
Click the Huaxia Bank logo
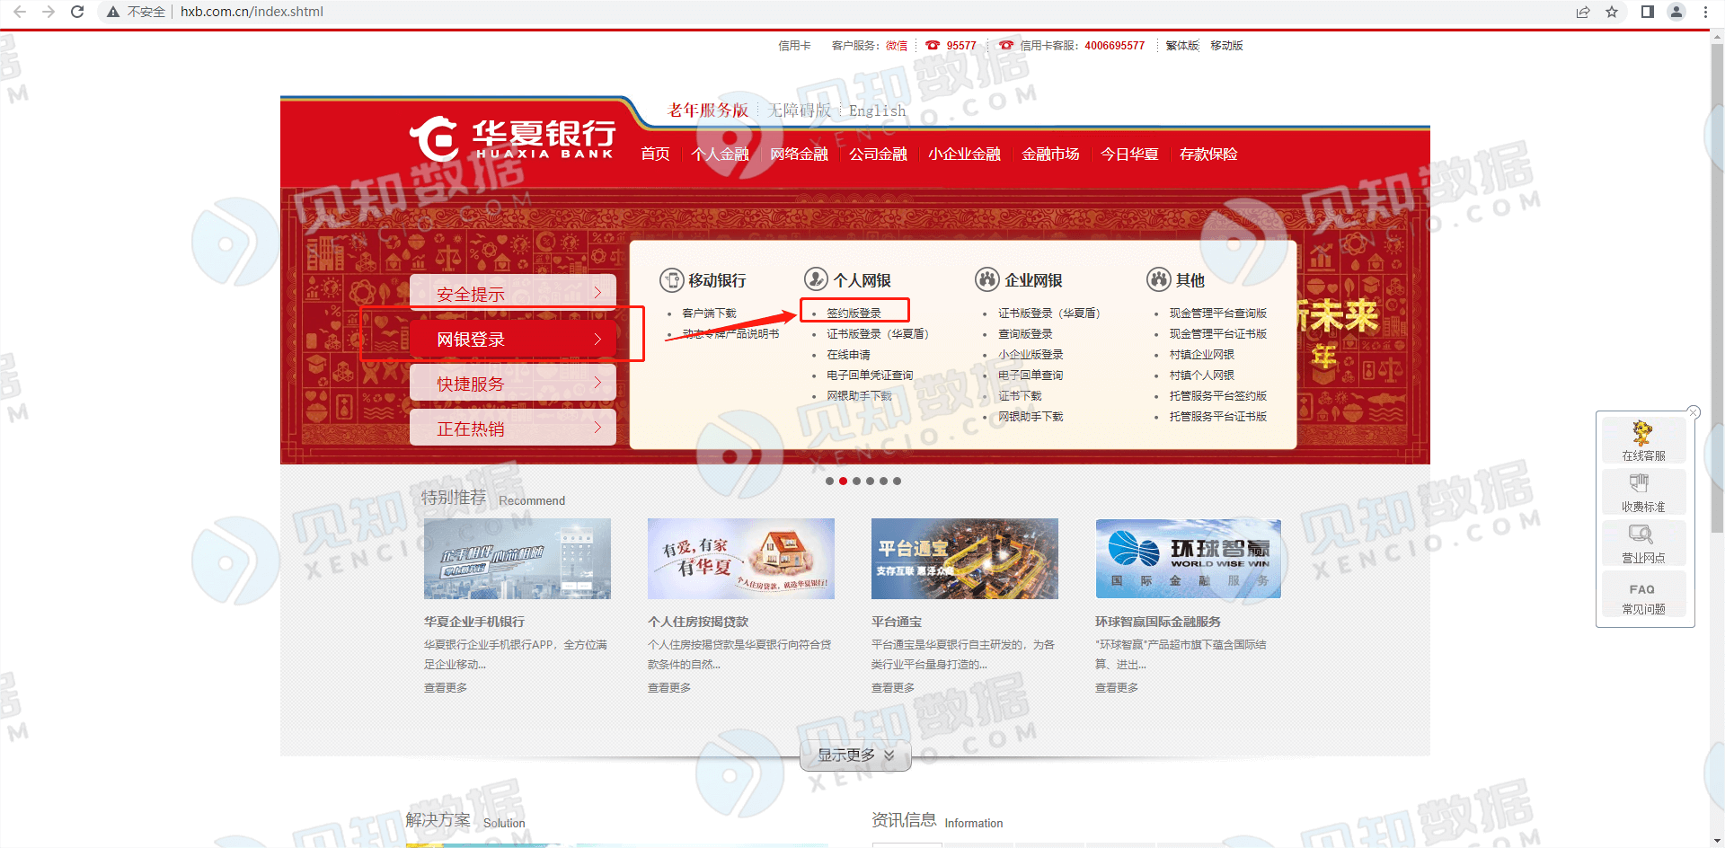point(512,139)
